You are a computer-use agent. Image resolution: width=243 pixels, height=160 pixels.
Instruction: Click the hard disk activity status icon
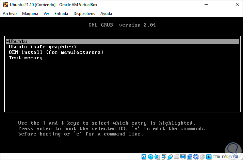point(144,157)
